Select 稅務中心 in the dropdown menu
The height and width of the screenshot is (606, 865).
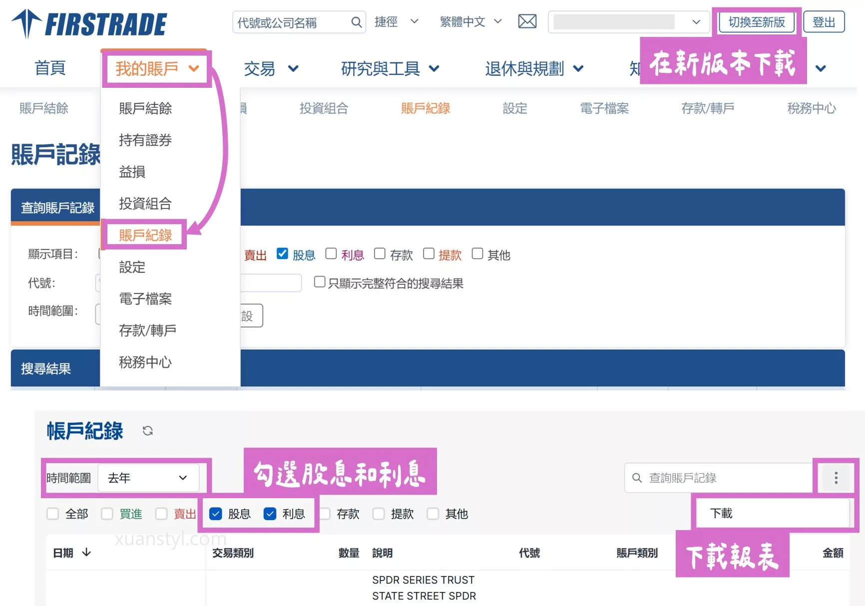(x=145, y=362)
